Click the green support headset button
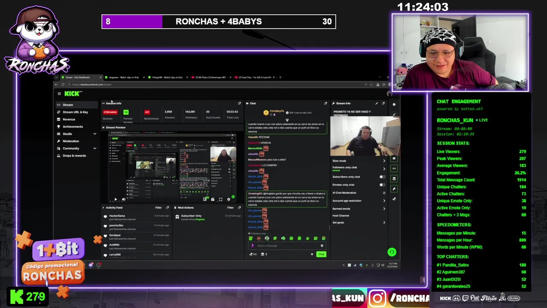Image resolution: width=547 pixels, height=308 pixels. click(x=392, y=252)
